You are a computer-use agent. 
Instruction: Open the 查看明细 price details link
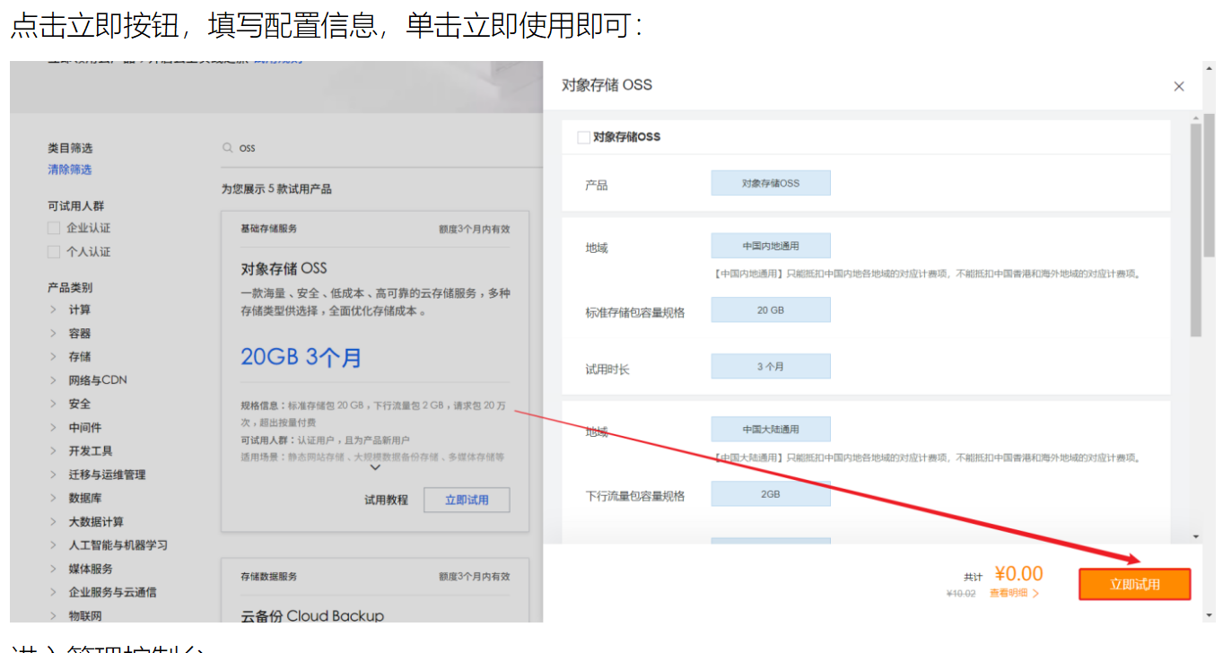pyautogui.click(x=1014, y=593)
